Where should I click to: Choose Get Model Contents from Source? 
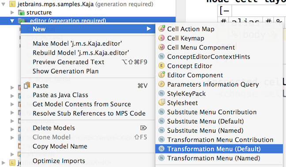coord(88,104)
